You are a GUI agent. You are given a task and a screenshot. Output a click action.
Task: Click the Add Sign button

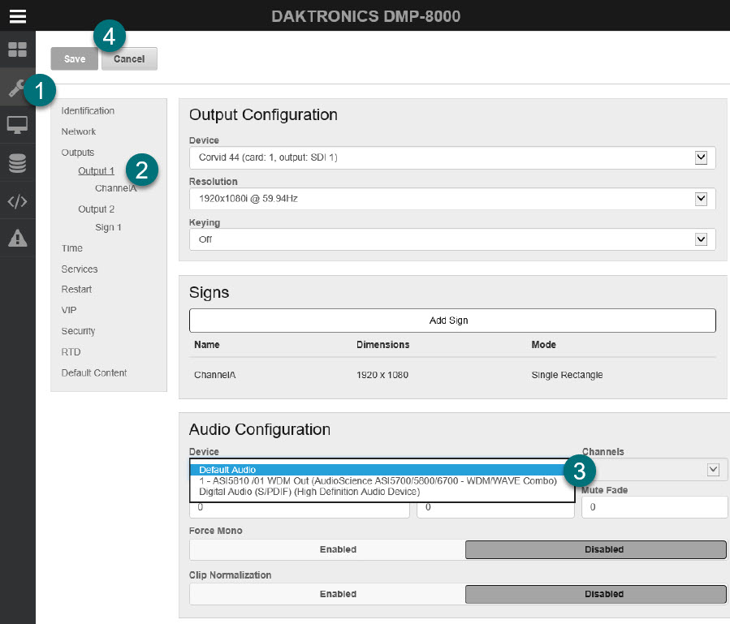[x=451, y=320]
